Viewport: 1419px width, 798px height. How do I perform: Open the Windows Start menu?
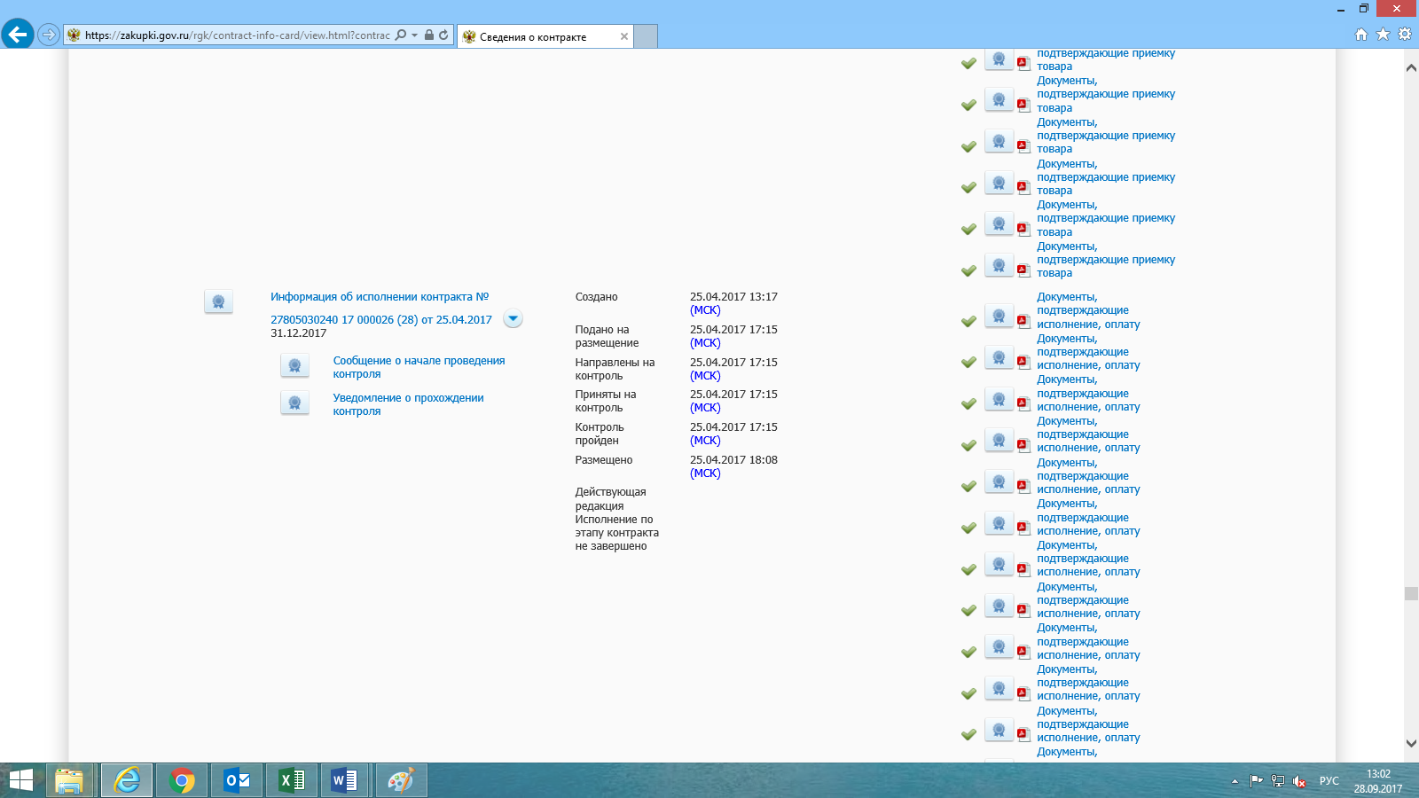coord(20,780)
